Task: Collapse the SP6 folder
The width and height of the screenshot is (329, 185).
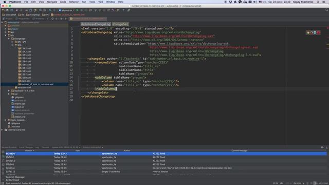Action: tap(12, 45)
